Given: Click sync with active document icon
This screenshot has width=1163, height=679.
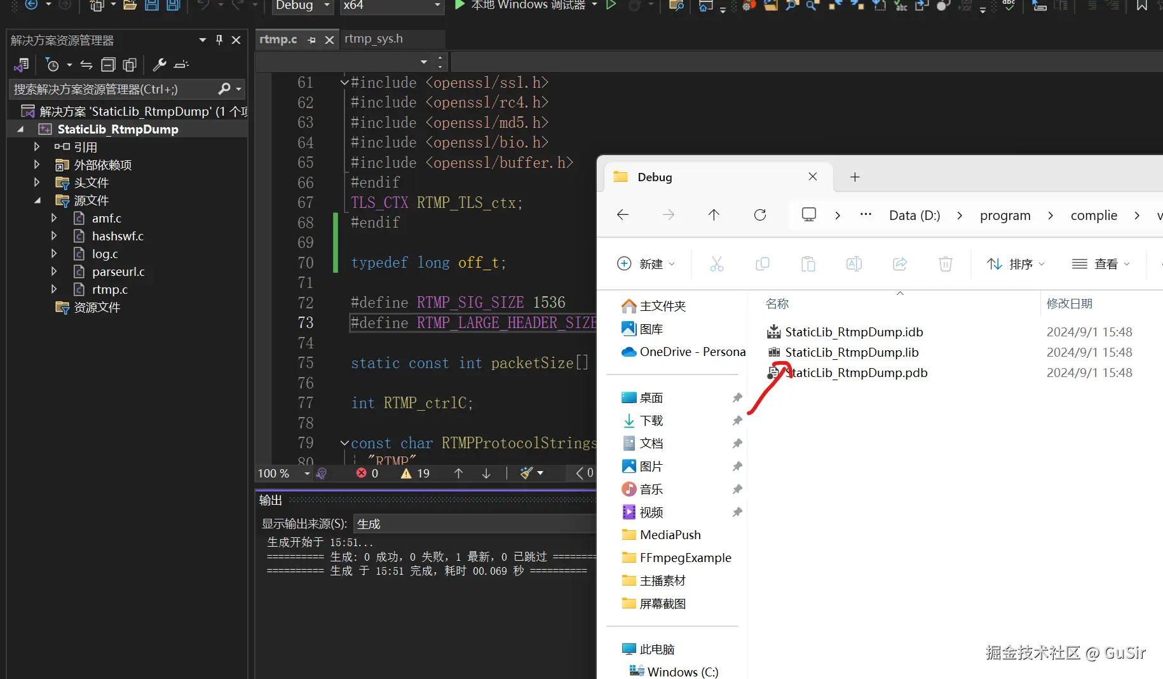Looking at the screenshot, I should 86,65.
